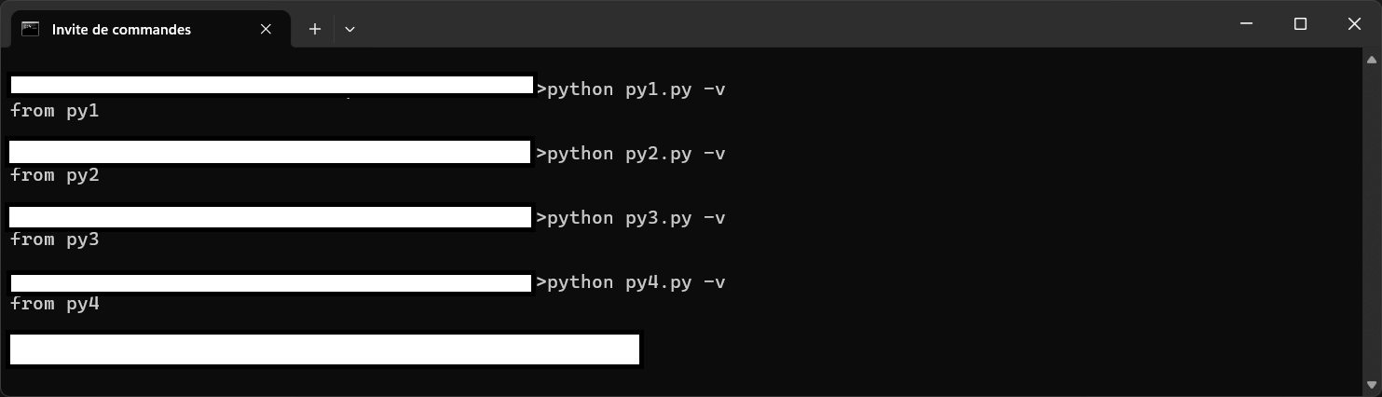The width and height of the screenshot is (1382, 397).
Task: Open a new tab with the plus button
Action: (315, 29)
